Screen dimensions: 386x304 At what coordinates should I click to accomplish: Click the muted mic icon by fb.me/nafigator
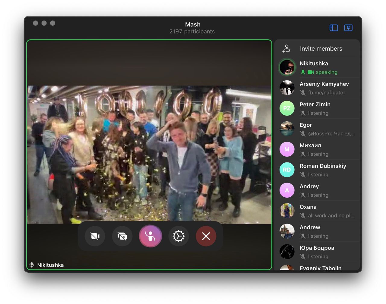[303, 93]
